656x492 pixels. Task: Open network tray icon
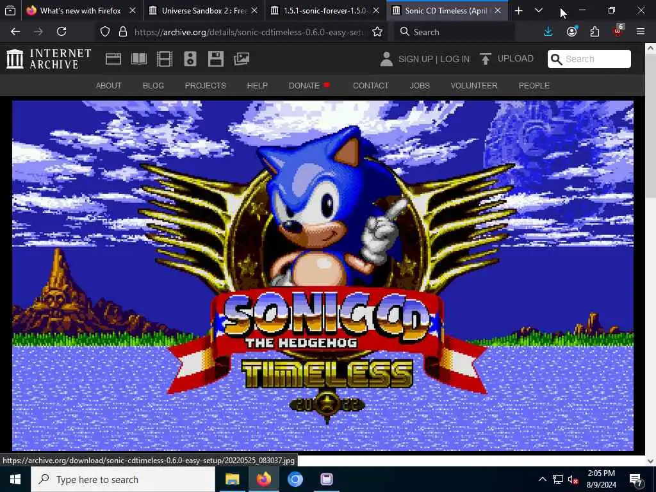[558, 479]
